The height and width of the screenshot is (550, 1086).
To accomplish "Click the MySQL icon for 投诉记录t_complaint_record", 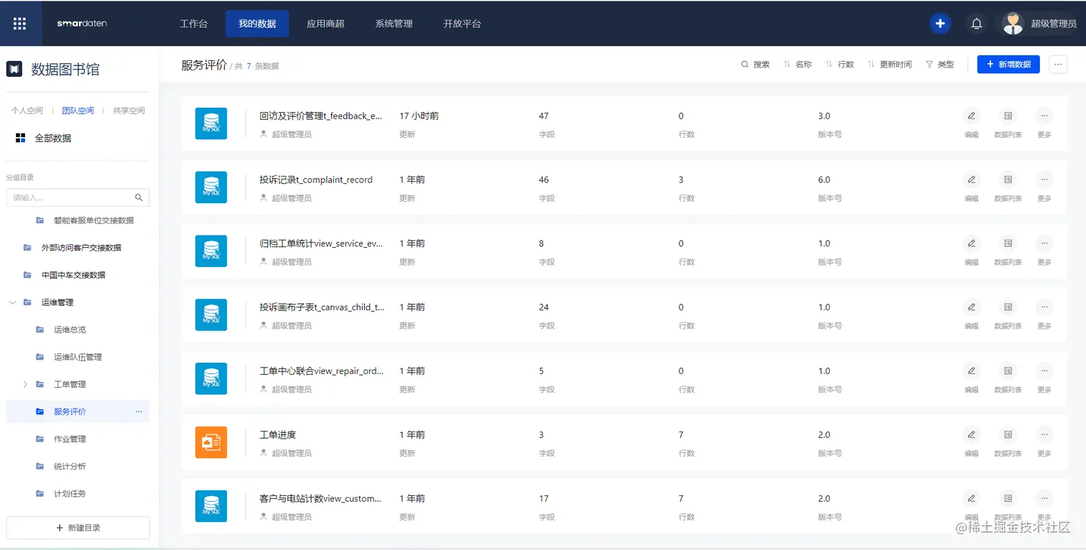I will pyautogui.click(x=210, y=187).
